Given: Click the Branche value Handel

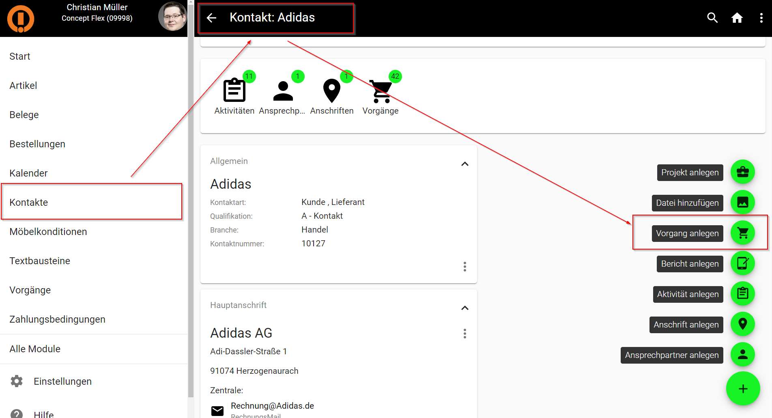Looking at the screenshot, I should [x=315, y=230].
